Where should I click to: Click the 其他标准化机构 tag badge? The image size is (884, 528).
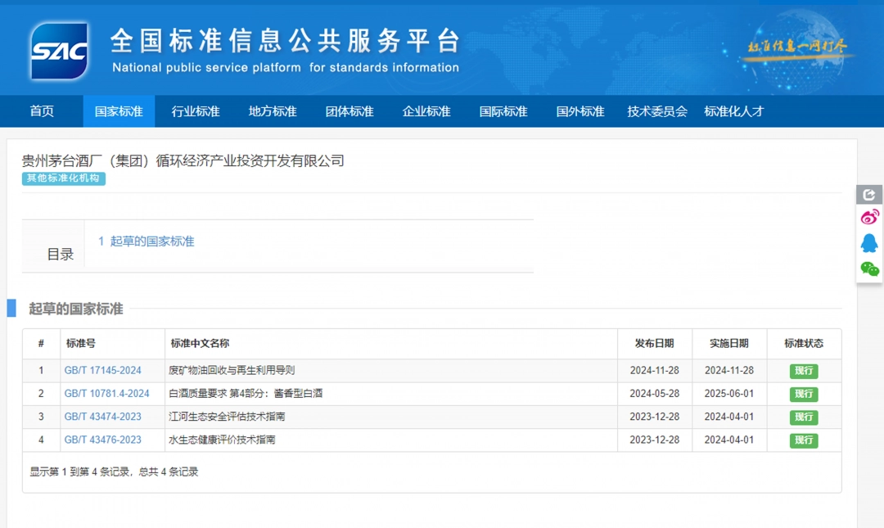tap(63, 178)
